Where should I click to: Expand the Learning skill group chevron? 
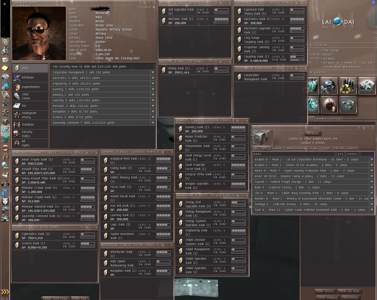coord(153,100)
